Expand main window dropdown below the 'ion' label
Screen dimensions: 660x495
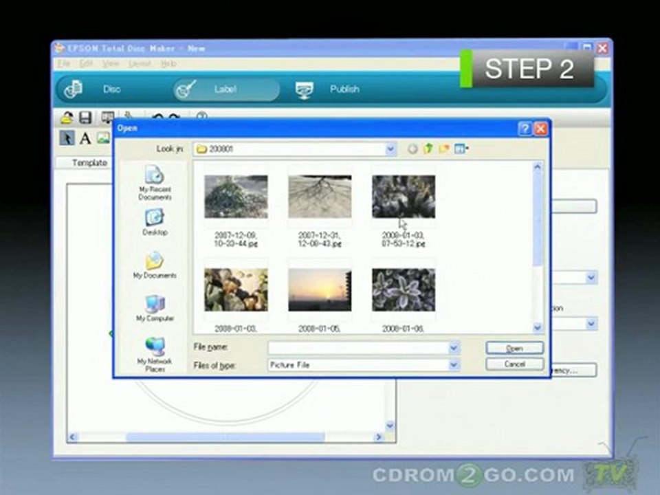pos(591,323)
